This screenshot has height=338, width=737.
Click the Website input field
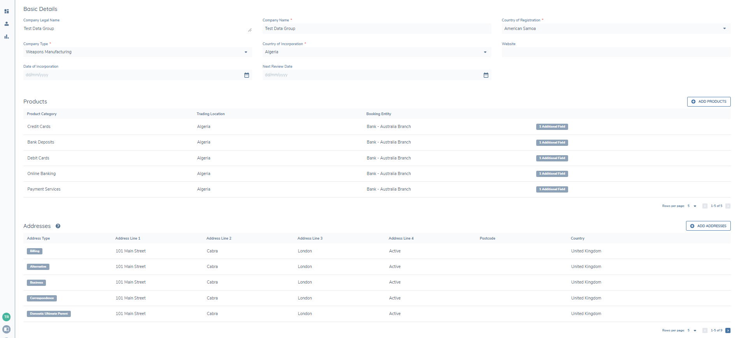click(x=616, y=52)
